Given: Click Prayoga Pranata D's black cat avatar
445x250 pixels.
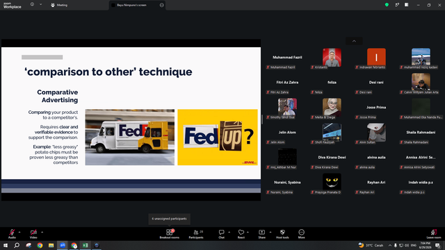Looking at the screenshot, I should click(332, 181).
